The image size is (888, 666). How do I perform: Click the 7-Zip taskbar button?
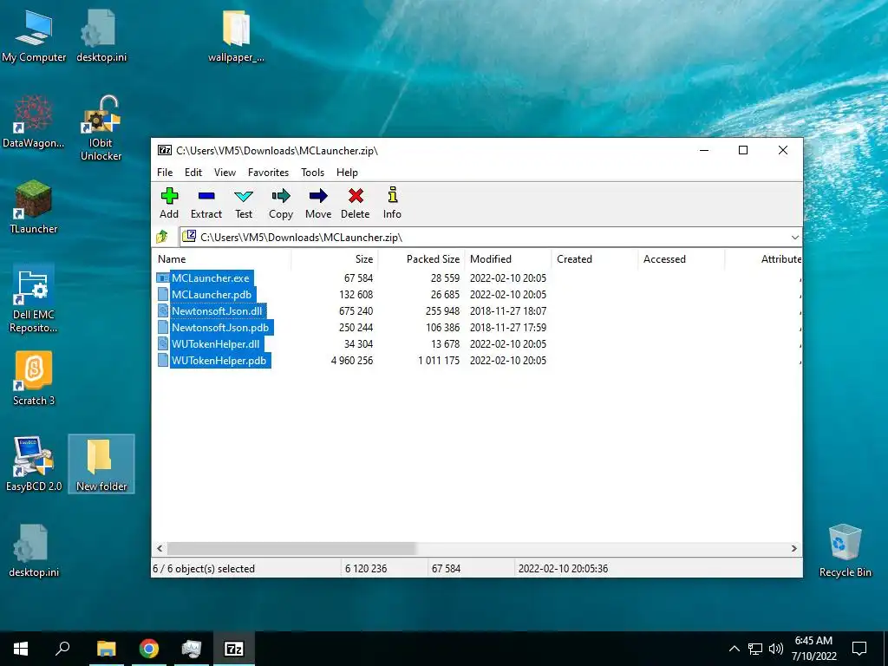[234, 649]
